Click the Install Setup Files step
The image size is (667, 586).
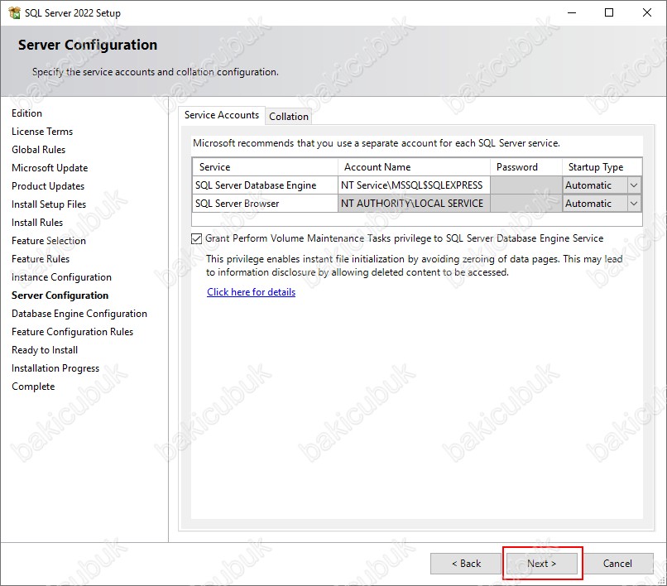point(49,204)
